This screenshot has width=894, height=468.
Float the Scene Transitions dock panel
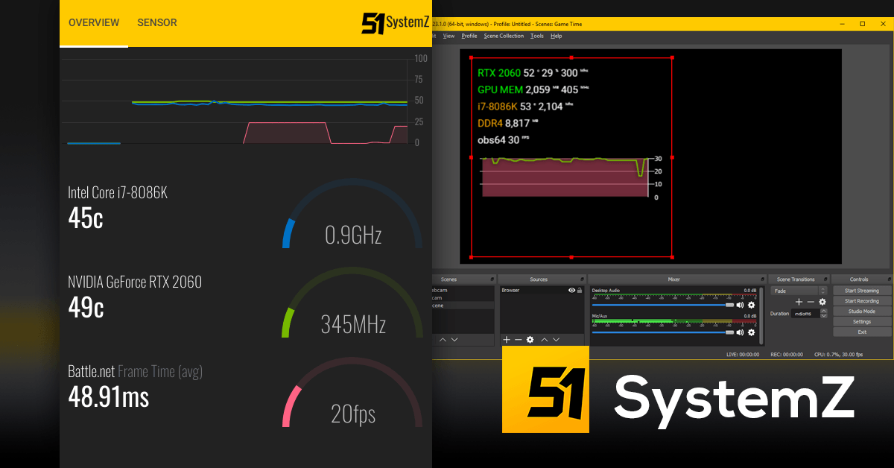coord(825,279)
